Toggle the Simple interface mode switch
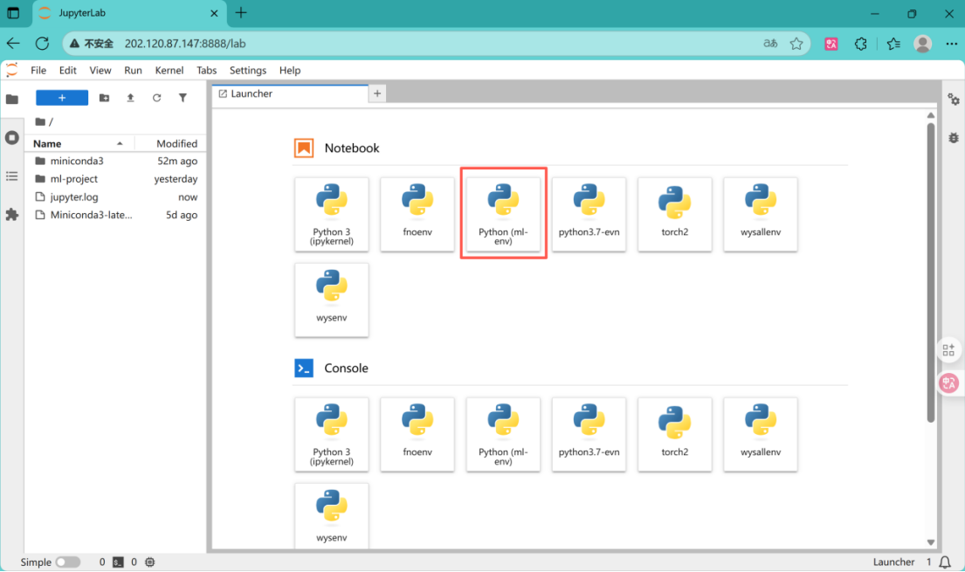 [x=68, y=562]
